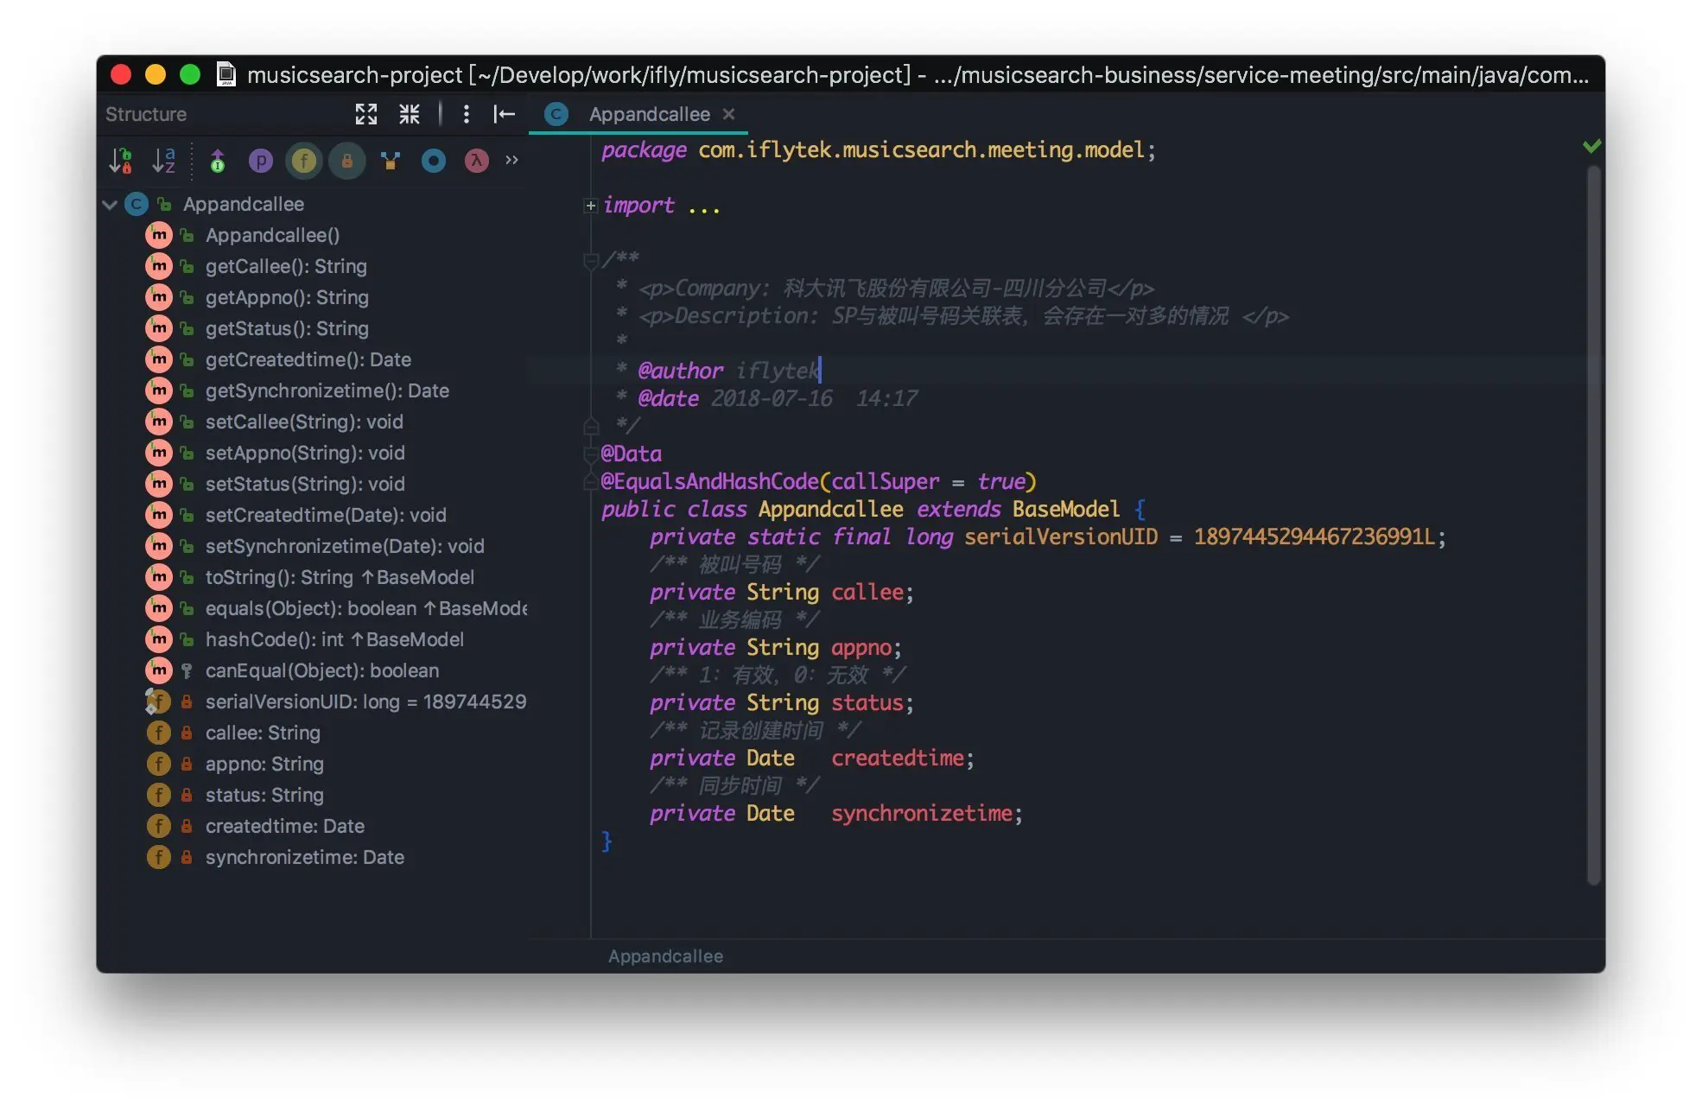1702x1111 pixels.
Task: Close the Appandcallee editor tab
Action: click(728, 114)
